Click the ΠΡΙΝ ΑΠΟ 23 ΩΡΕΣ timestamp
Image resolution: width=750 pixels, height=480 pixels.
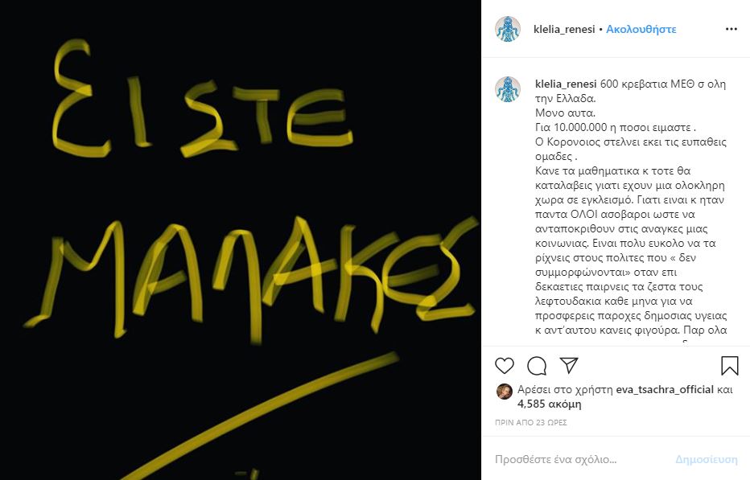point(531,423)
